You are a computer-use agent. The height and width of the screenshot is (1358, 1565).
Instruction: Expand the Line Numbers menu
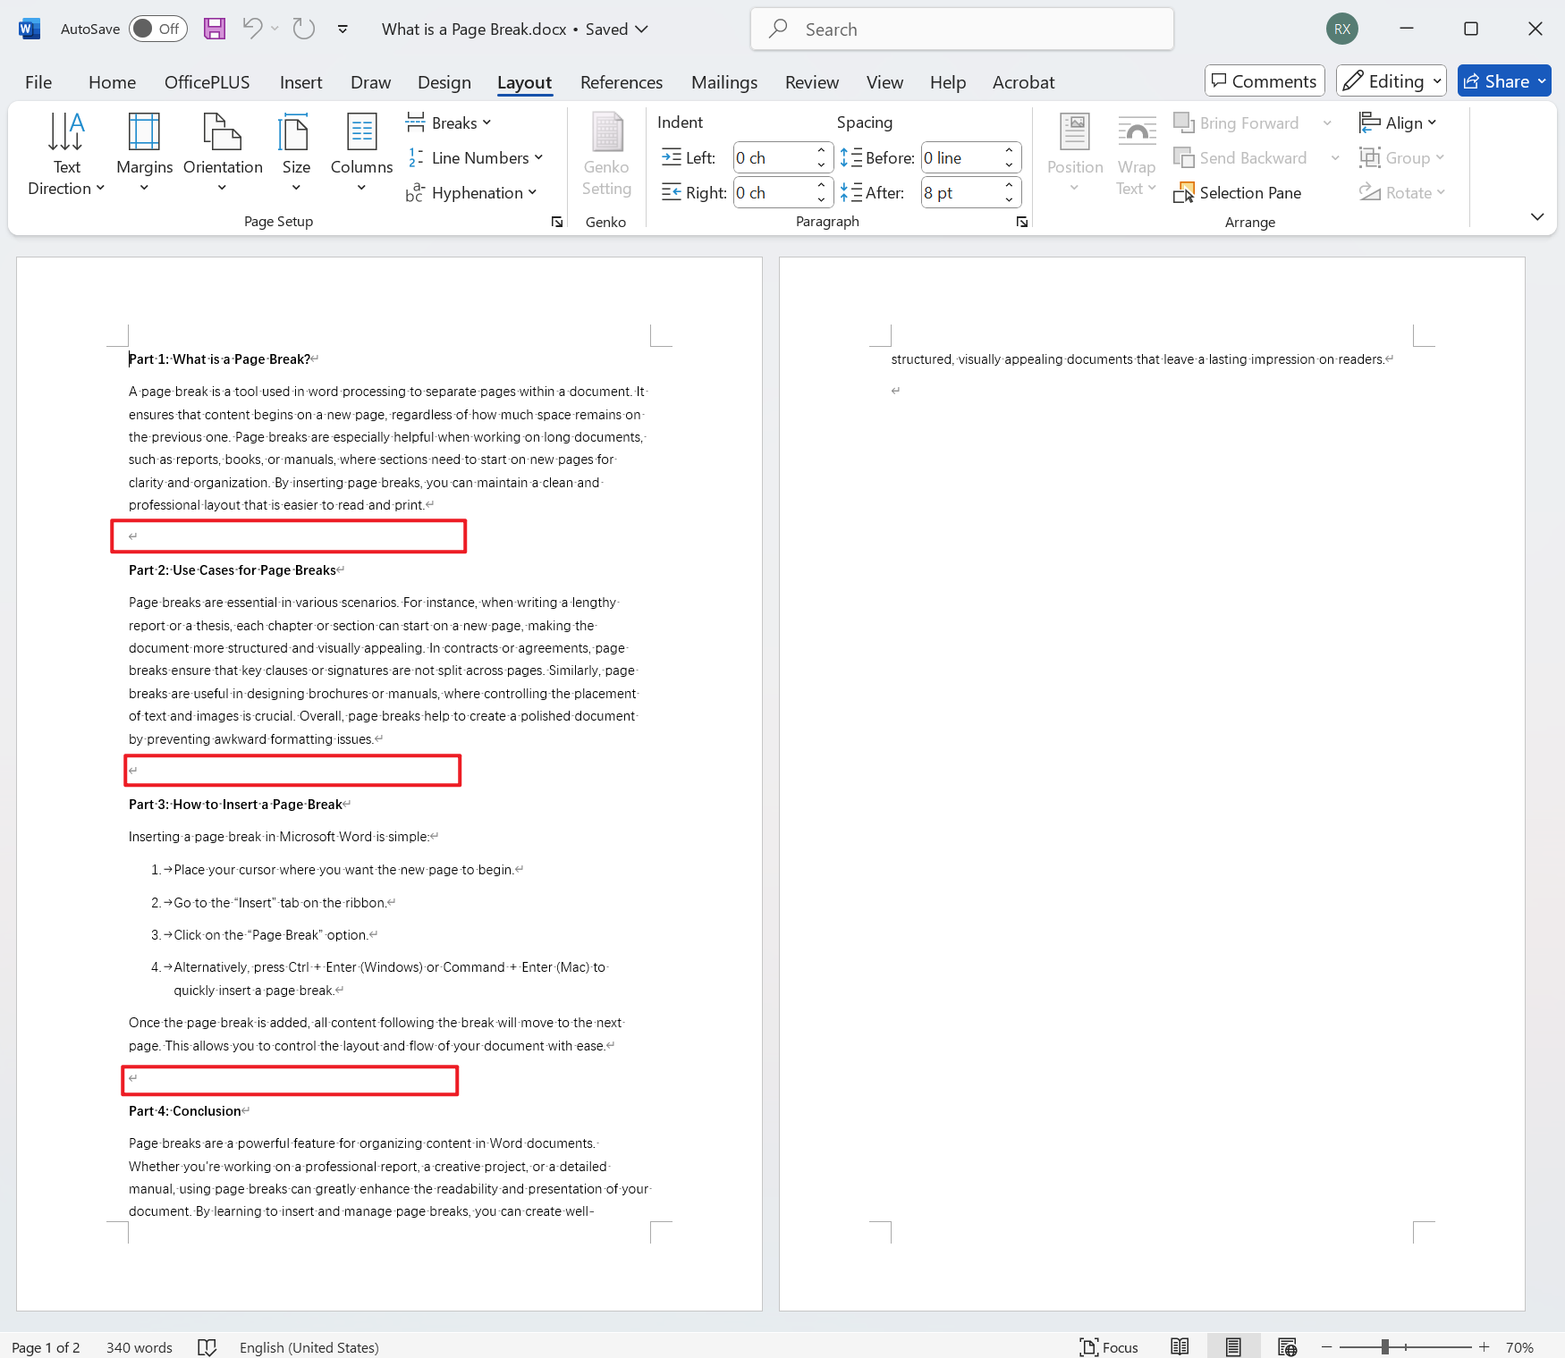point(477,157)
